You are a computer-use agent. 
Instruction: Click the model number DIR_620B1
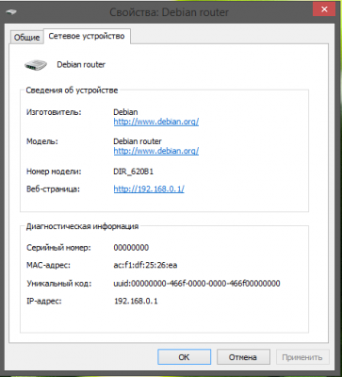coord(133,172)
